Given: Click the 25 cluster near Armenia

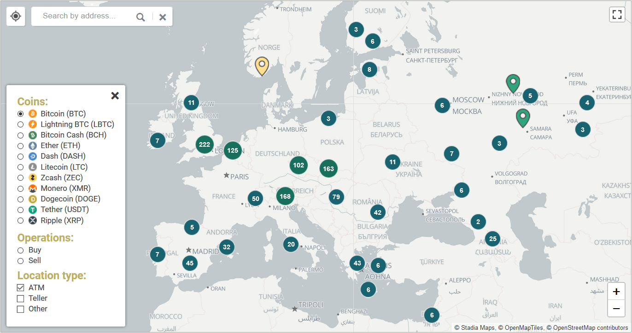Looking at the screenshot, I should 492,239.
